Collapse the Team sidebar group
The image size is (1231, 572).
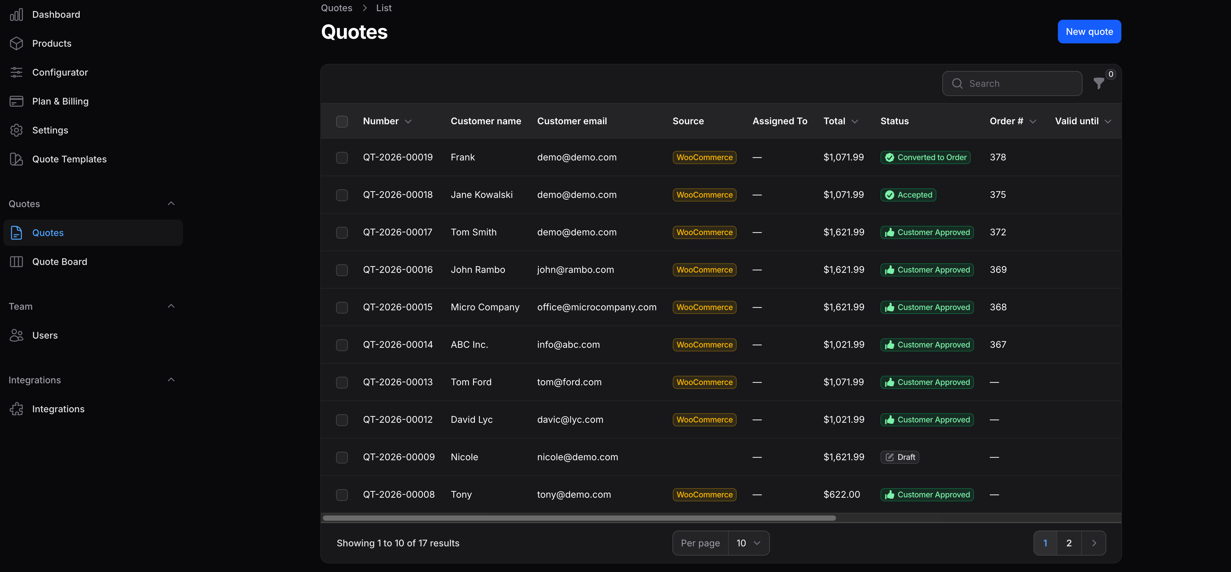(x=171, y=306)
